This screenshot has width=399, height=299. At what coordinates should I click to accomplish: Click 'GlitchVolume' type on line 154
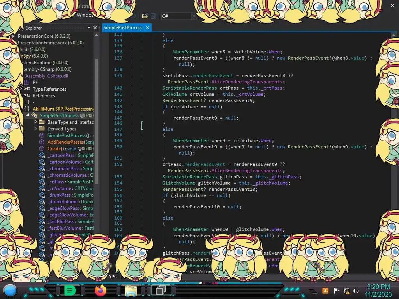[178, 183]
